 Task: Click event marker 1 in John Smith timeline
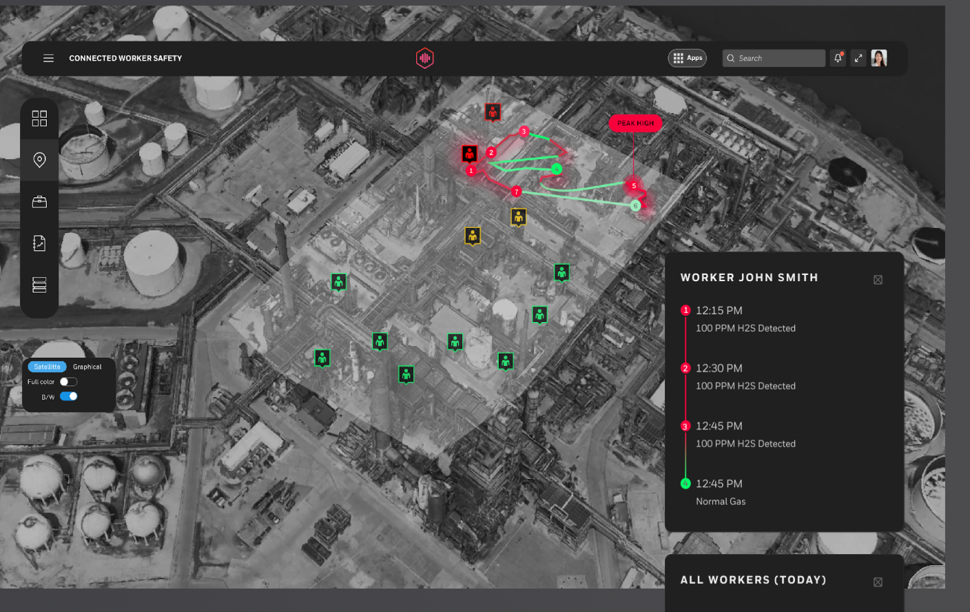tap(685, 310)
